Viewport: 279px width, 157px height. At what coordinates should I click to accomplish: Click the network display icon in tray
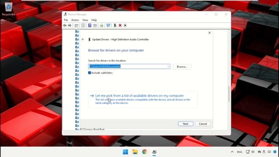point(248,152)
